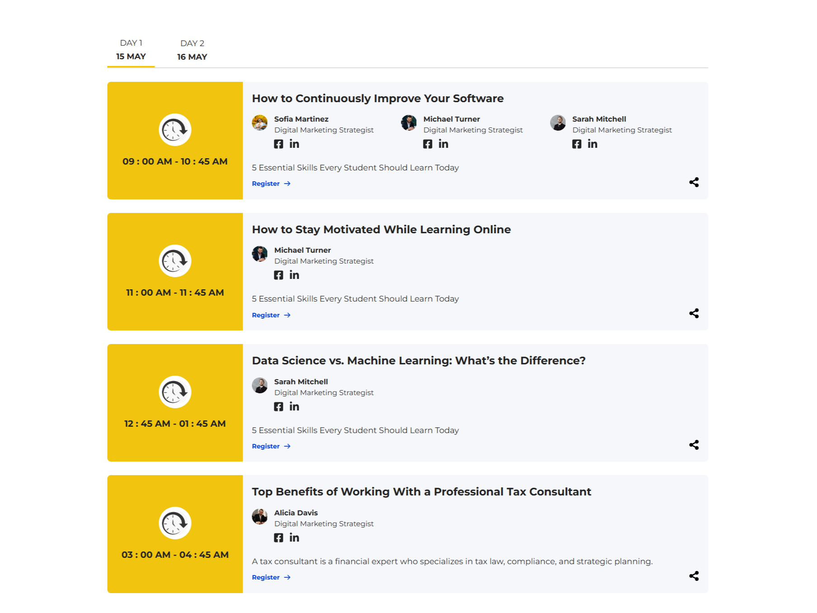Share the Continuously Improve Your Software session
The width and height of the screenshot is (817, 613).
694,182
